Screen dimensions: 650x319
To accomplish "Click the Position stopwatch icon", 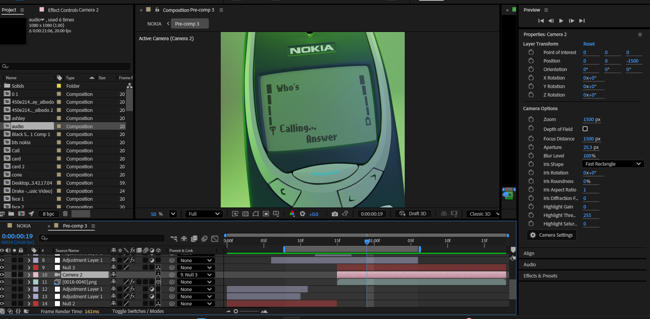I will pyautogui.click(x=531, y=61).
